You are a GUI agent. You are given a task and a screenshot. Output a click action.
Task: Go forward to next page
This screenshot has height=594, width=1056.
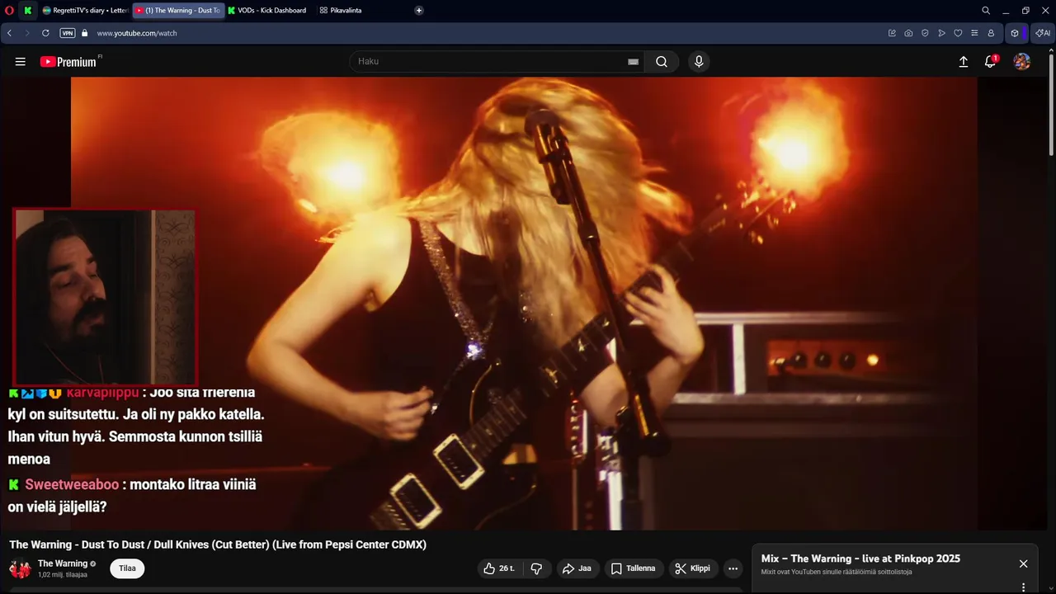point(27,33)
